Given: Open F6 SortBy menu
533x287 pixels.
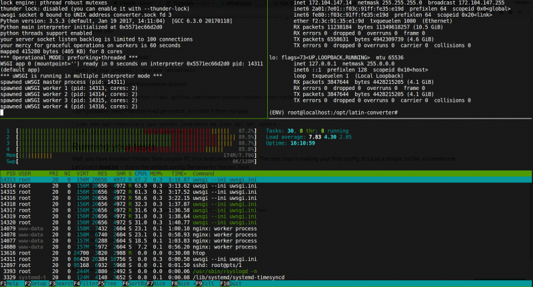Looking at the screenshot, I should tap(135, 284).
